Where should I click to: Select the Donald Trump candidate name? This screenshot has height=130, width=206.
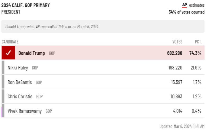click(x=32, y=53)
